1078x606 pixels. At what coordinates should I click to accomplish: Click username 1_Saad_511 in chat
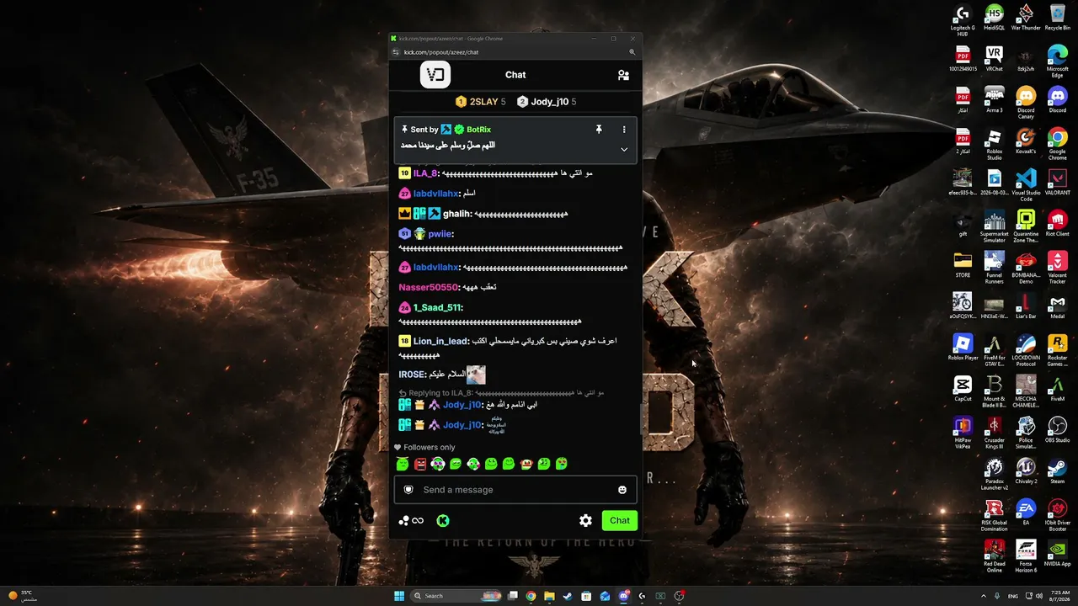(x=437, y=307)
